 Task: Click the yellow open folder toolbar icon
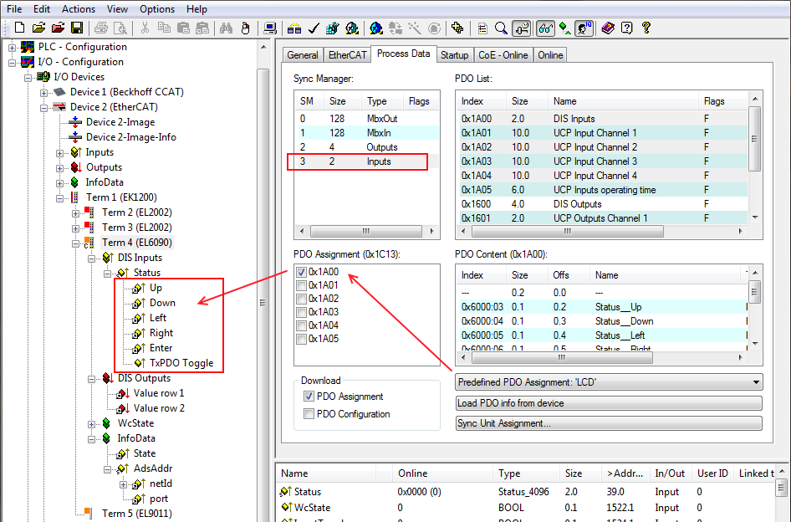38,28
